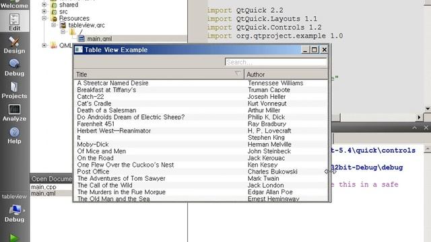Click author cell 'Truman Capote'
Viewport: 431px width, 242px height.
(269, 89)
